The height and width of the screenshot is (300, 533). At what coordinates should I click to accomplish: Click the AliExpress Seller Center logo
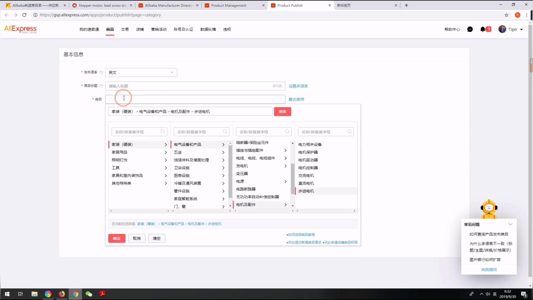pyautogui.click(x=21, y=29)
